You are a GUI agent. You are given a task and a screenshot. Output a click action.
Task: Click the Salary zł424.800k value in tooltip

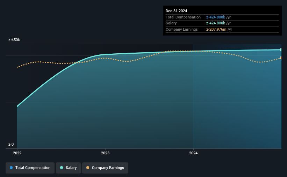pos(215,23)
